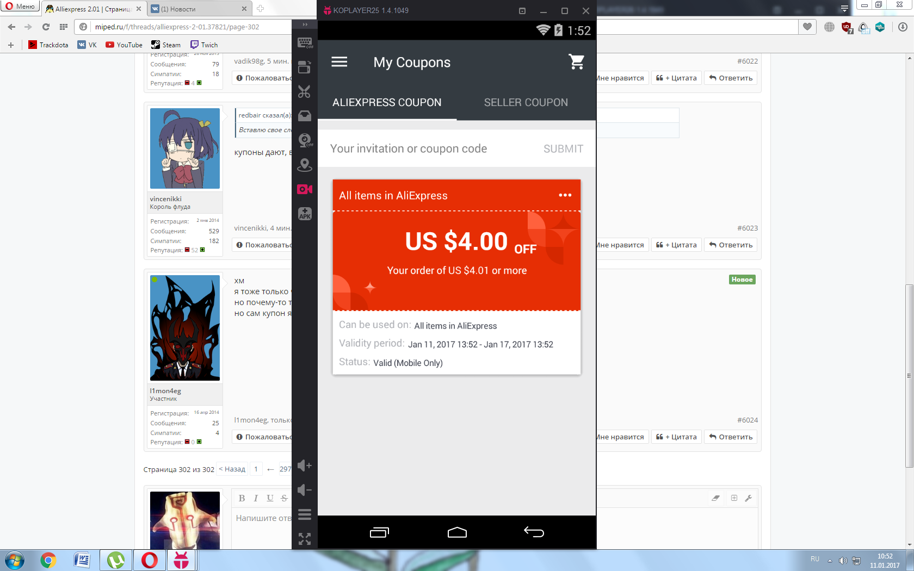The height and width of the screenshot is (571, 914).
Task: Open Trackdota bookmark
Action: (48, 45)
